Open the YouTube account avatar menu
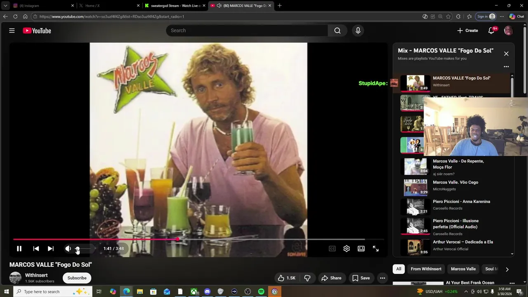Image resolution: width=528 pixels, height=297 pixels. click(508, 31)
